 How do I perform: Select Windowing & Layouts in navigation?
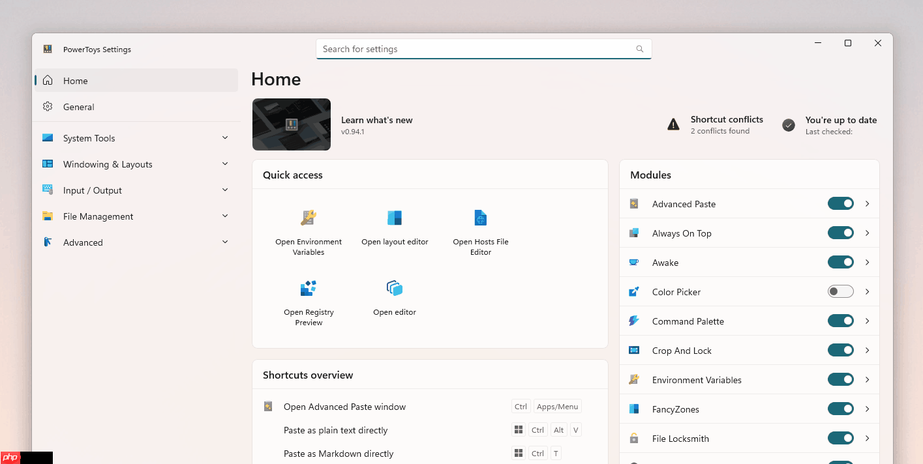pyautogui.click(x=136, y=164)
